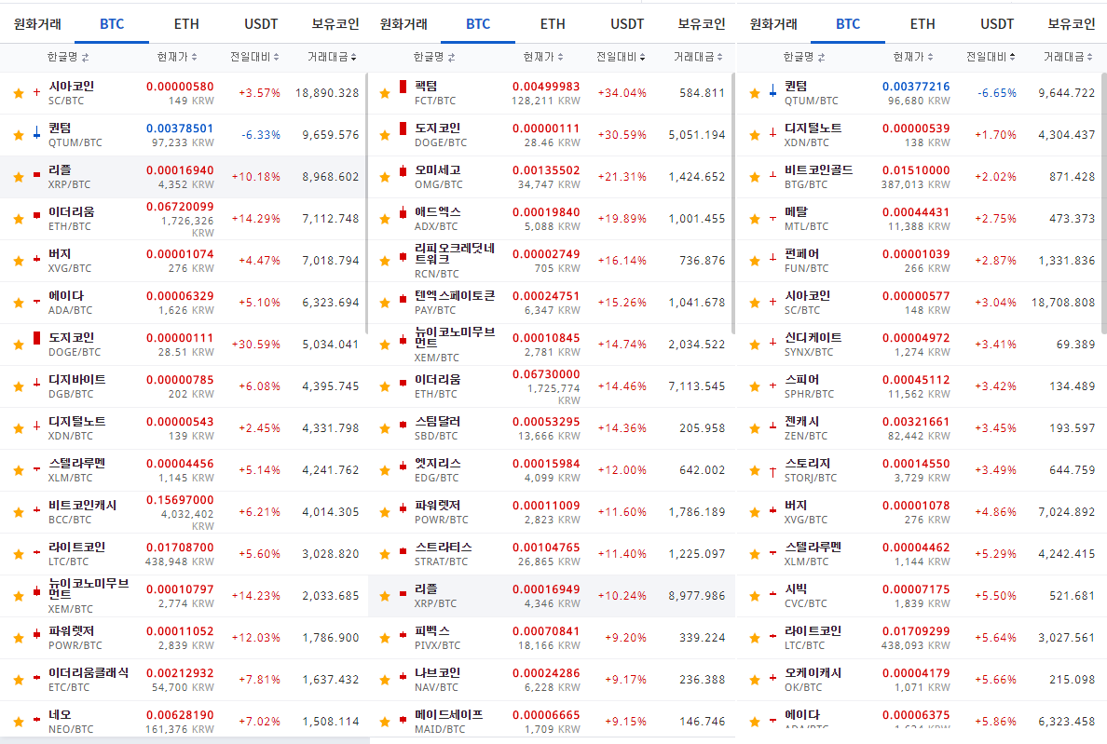Image resolution: width=1107 pixels, height=744 pixels.
Task: Click candlestick icon beside 비트코인골드
Action: click(x=773, y=175)
